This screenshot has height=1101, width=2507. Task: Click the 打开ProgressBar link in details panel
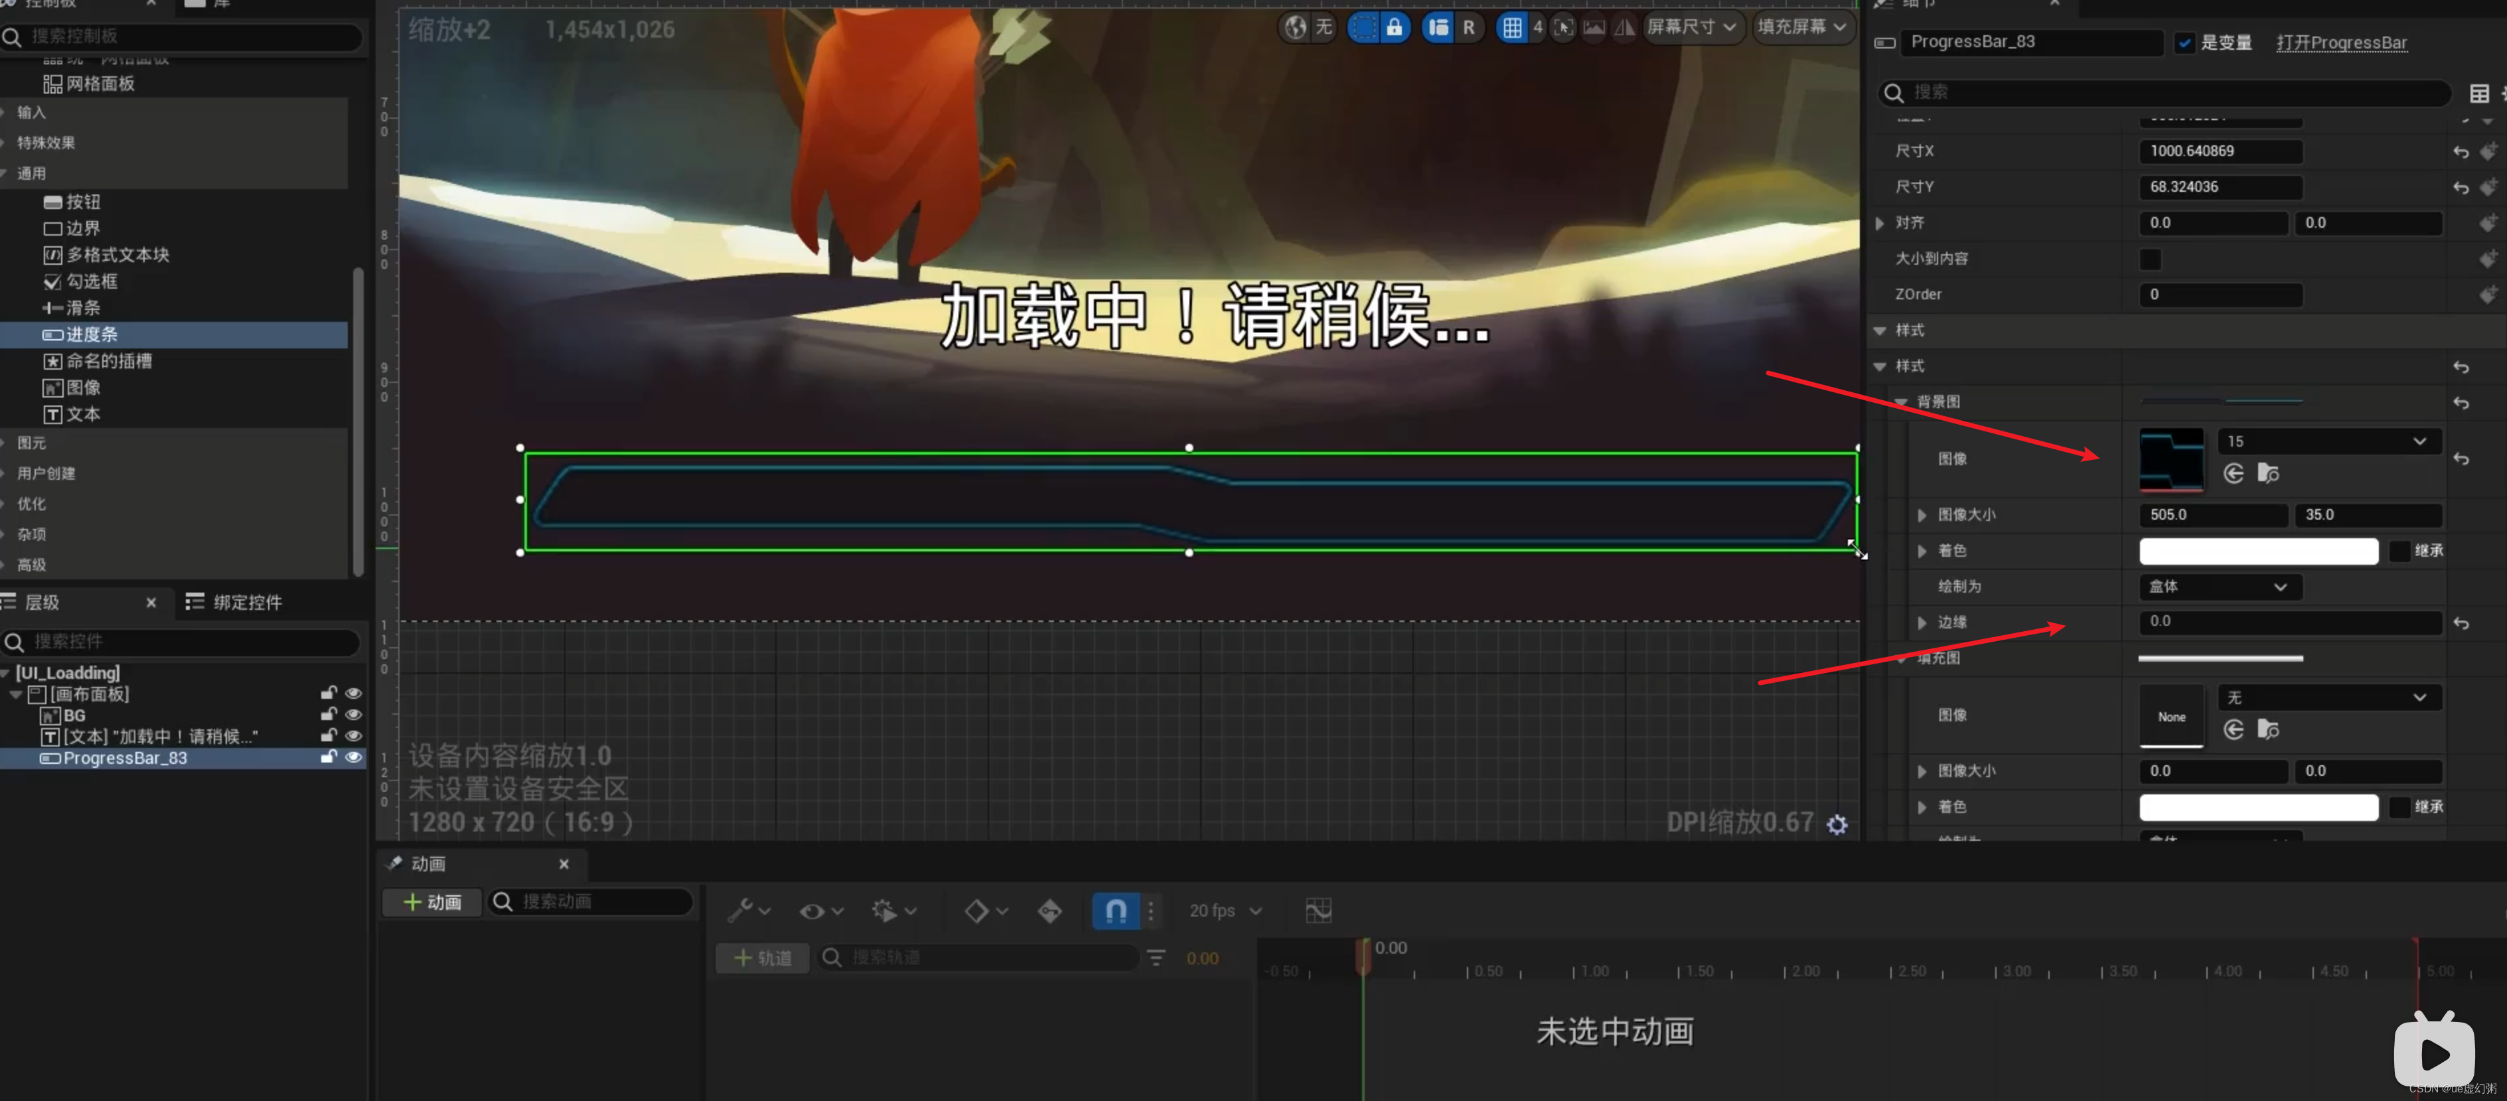point(2342,42)
